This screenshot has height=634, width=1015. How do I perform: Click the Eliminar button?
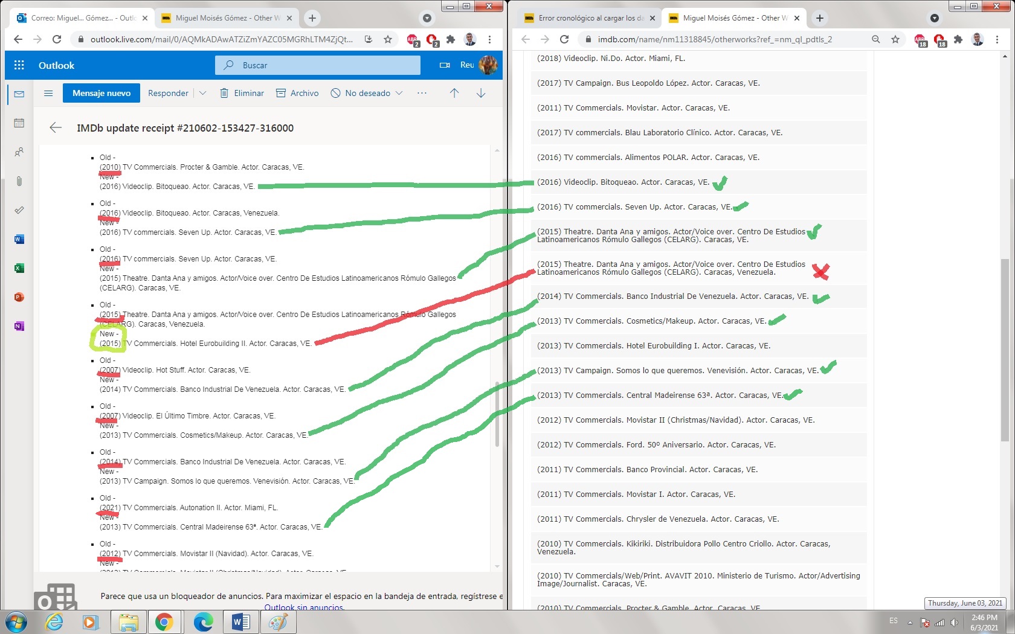[242, 93]
